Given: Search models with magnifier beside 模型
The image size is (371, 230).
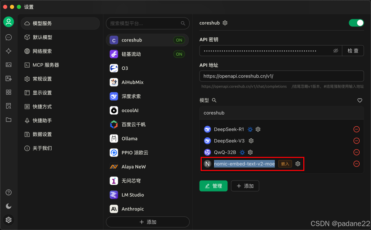Looking at the screenshot, I should [x=214, y=100].
